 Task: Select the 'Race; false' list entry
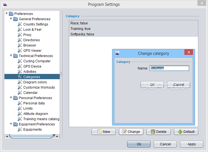pos(134,23)
